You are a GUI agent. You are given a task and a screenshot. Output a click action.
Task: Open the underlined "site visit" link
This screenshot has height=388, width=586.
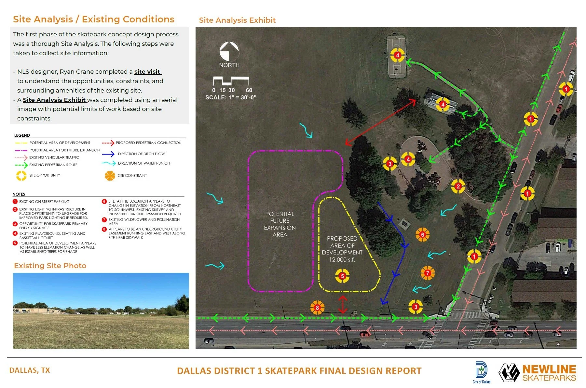147,72
